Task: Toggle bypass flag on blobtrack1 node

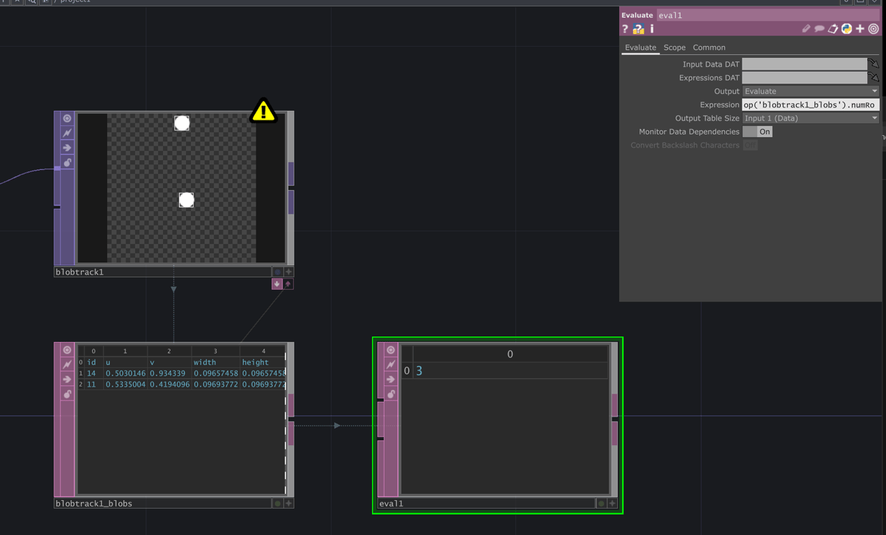Action: pos(67,133)
